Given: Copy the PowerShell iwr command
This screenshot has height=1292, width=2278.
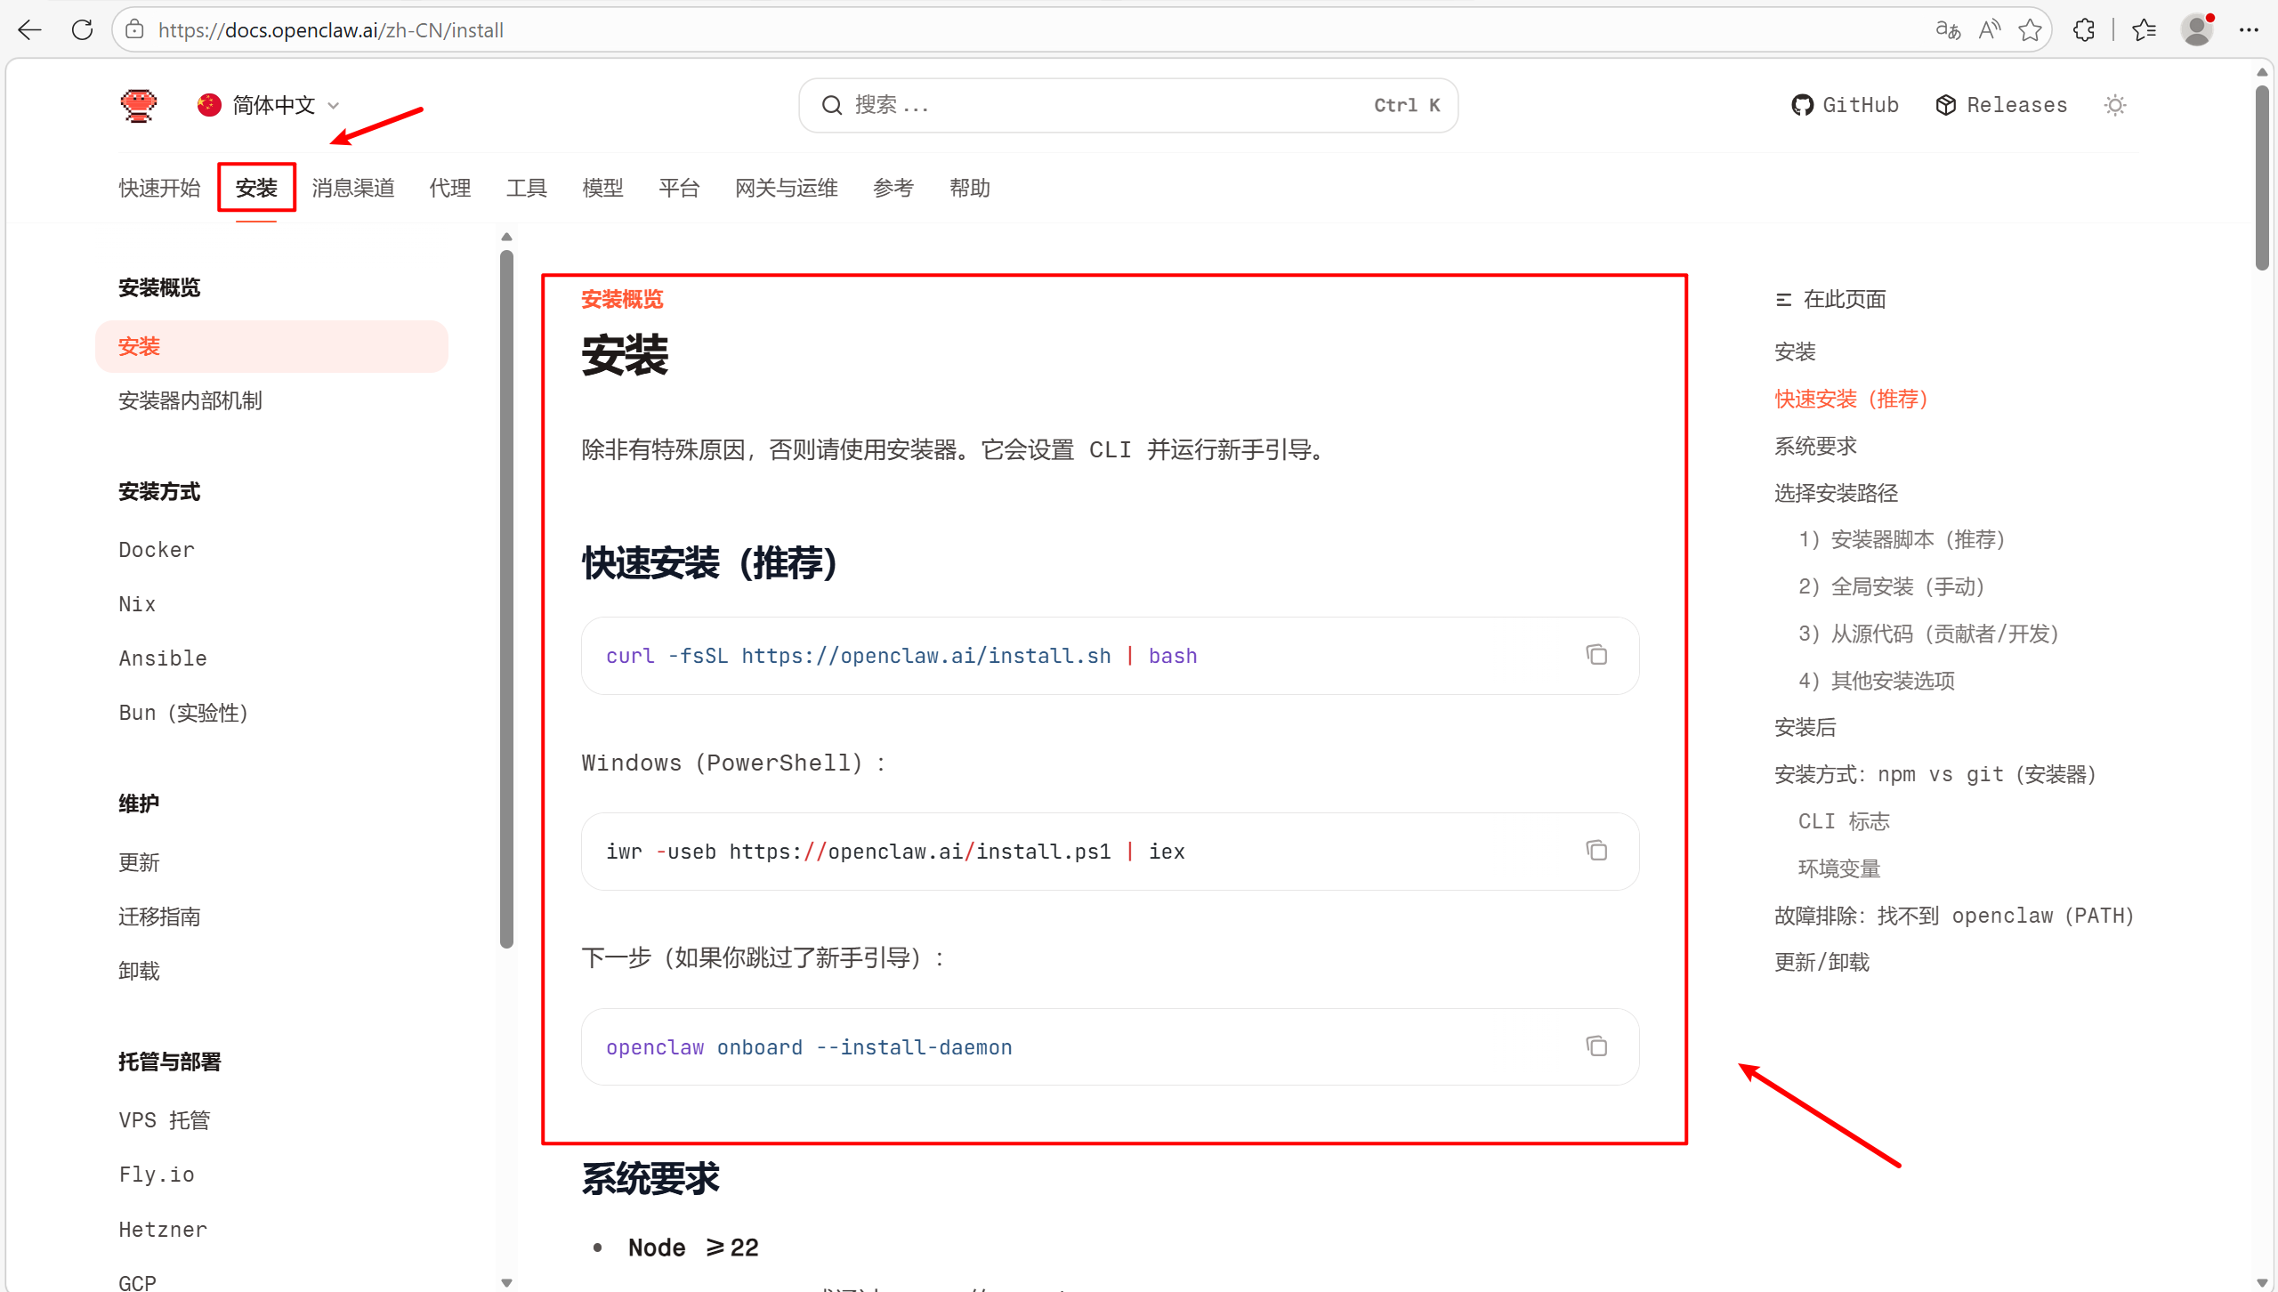Looking at the screenshot, I should tap(1596, 851).
